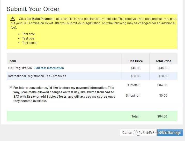
Task: Click the warning triangle icon in notice
Action: (13, 19)
